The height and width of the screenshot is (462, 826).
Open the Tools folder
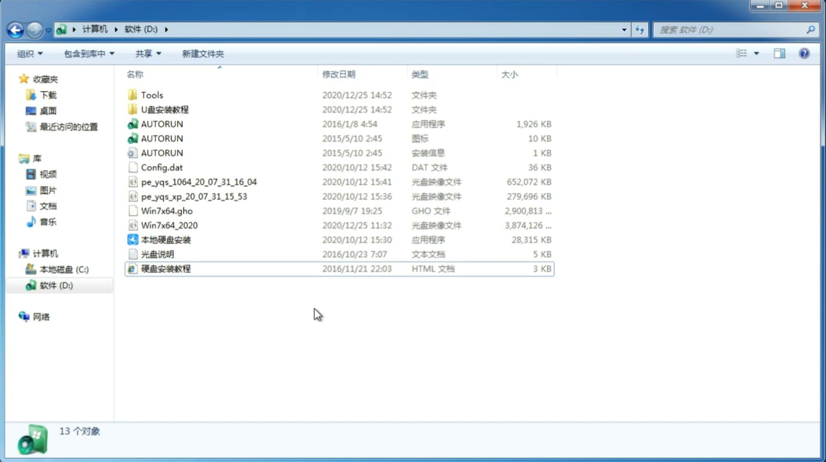[151, 95]
